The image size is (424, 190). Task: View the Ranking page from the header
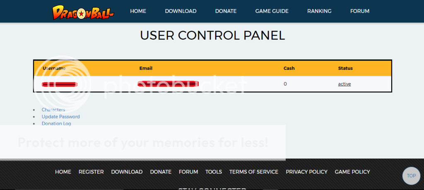point(319,11)
